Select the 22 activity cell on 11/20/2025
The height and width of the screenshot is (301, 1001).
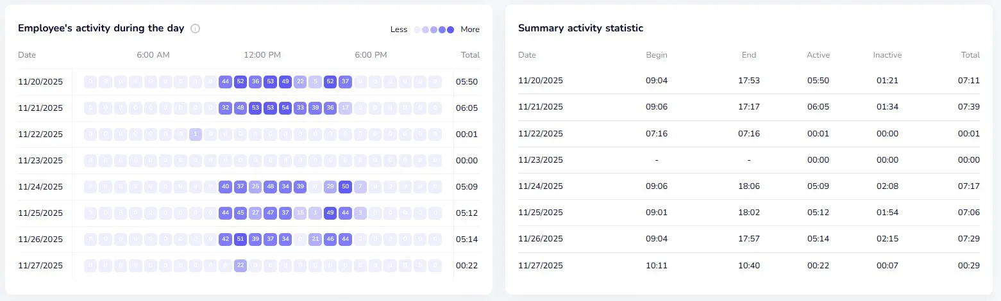pos(300,82)
